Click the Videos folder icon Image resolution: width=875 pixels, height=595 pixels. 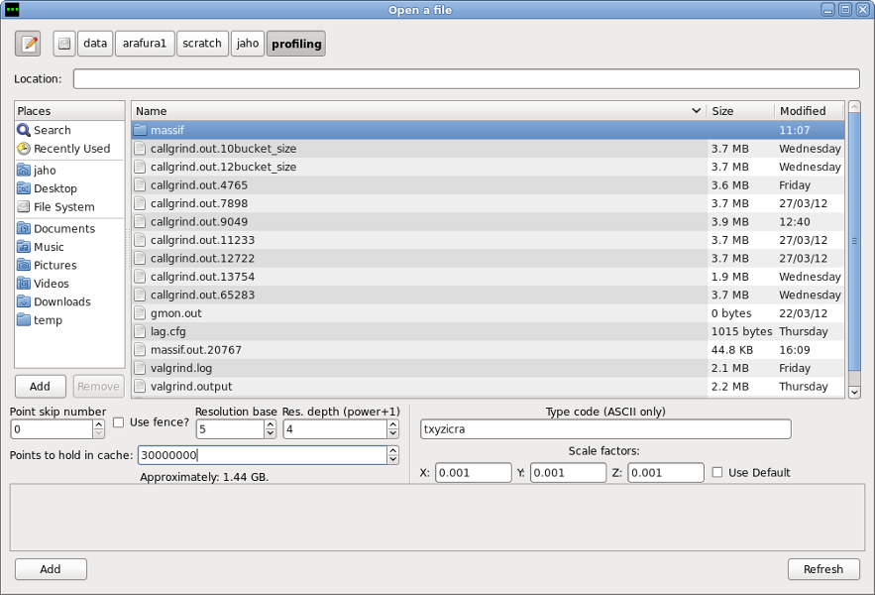(24, 284)
